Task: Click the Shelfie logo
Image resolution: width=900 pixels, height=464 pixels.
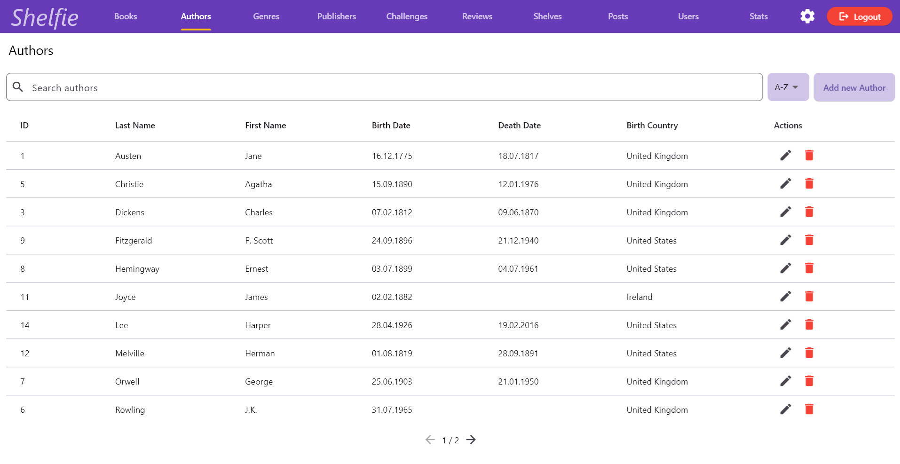Action: (45, 18)
